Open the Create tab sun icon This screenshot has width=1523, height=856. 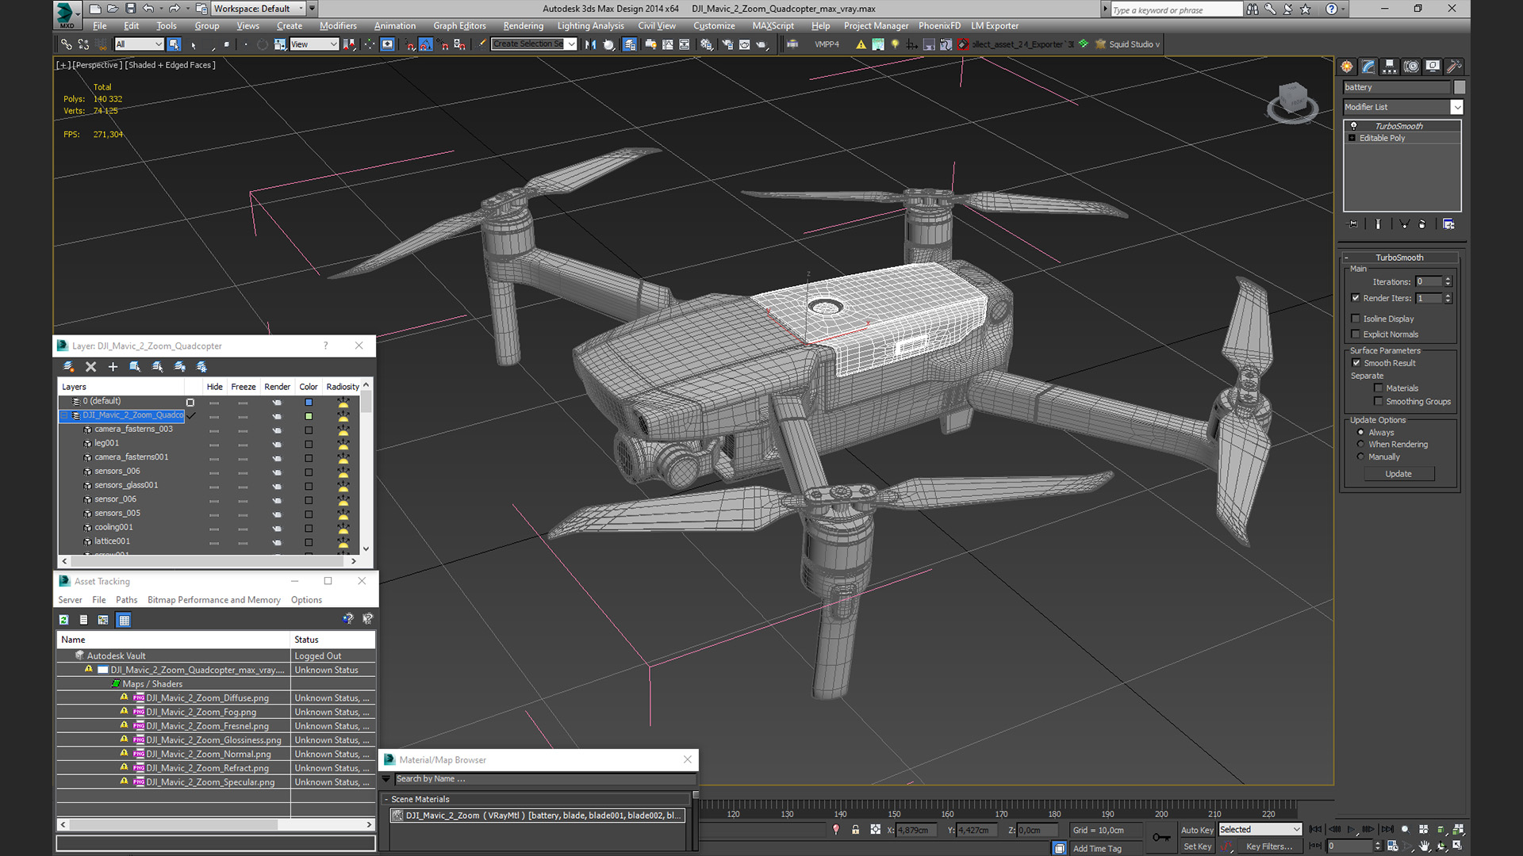1347,67
